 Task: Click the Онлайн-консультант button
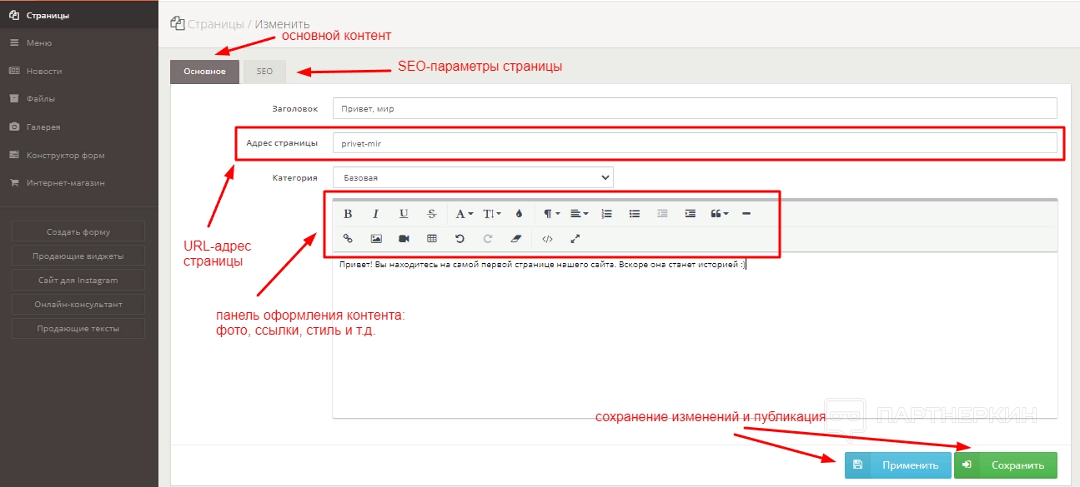pyautogui.click(x=78, y=304)
